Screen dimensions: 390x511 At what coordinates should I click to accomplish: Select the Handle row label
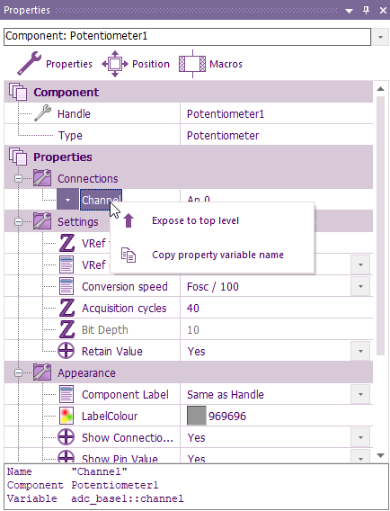tap(74, 114)
